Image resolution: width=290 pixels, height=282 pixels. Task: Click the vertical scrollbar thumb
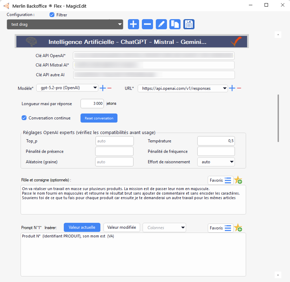[278, 118]
